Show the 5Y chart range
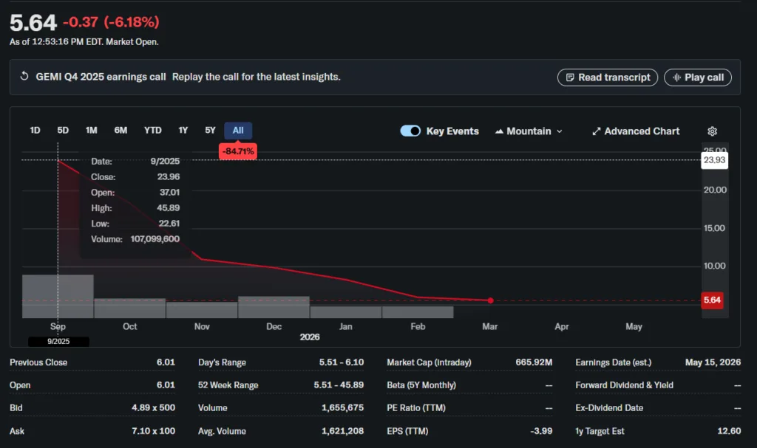 click(210, 131)
